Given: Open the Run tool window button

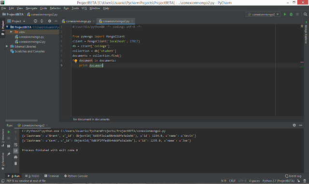Looking at the screenshot, I should tap(14, 176).
